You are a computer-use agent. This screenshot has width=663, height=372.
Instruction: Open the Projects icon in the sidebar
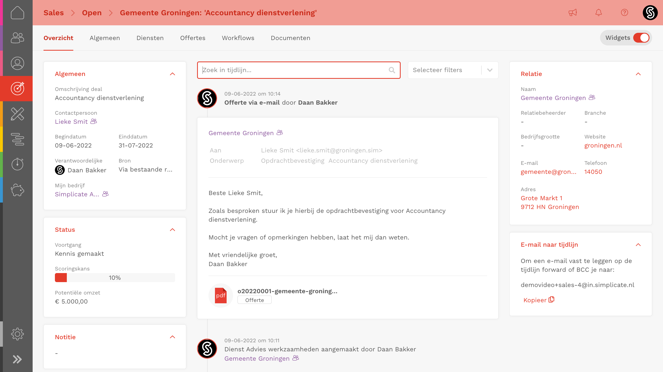pyautogui.click(x=17, y=114)
